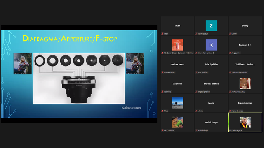Click angesti pratito's muted mic icon

(x=196, y=91)
